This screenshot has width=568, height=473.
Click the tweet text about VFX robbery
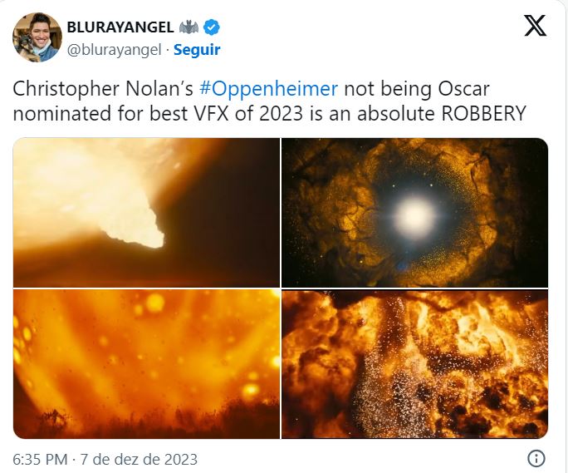(x=269, y=101)
